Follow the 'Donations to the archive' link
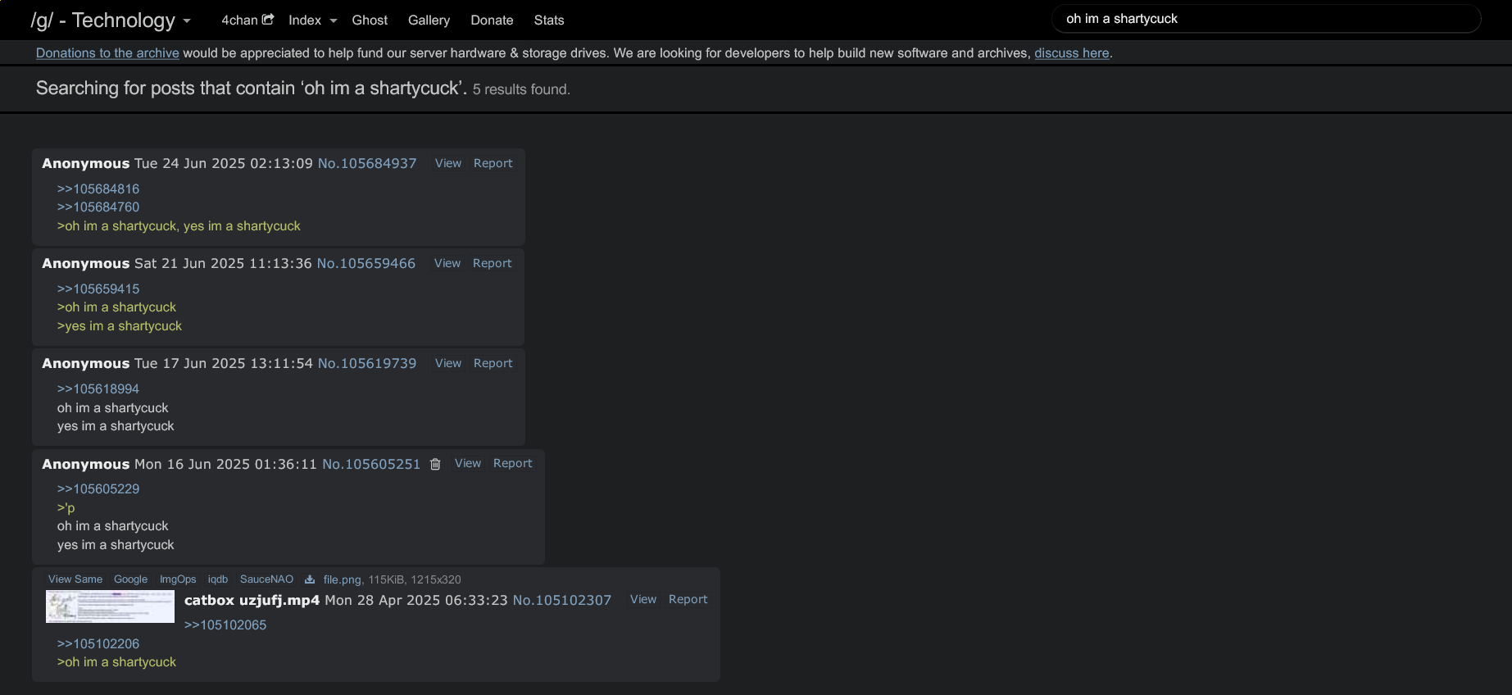Viewport: 1512px width, 695px height. (x=107, y=52)
